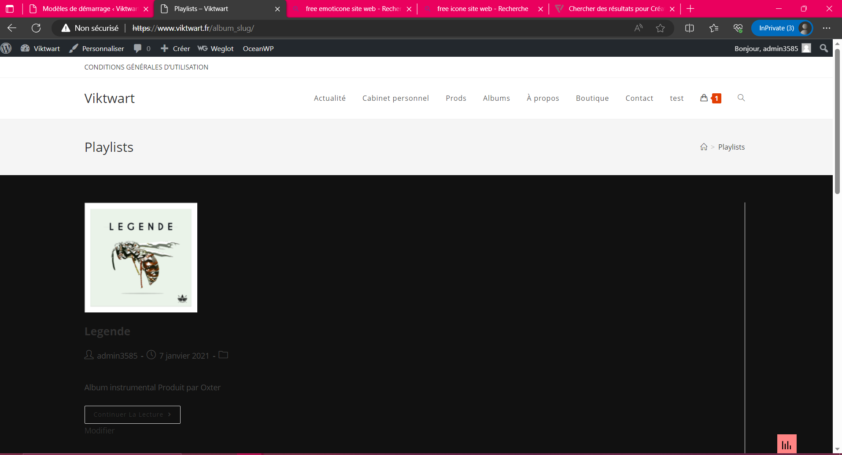Go to Actualité menu item
The width and height of the screenshot is (842, 455).
click(x=330, y=98)
